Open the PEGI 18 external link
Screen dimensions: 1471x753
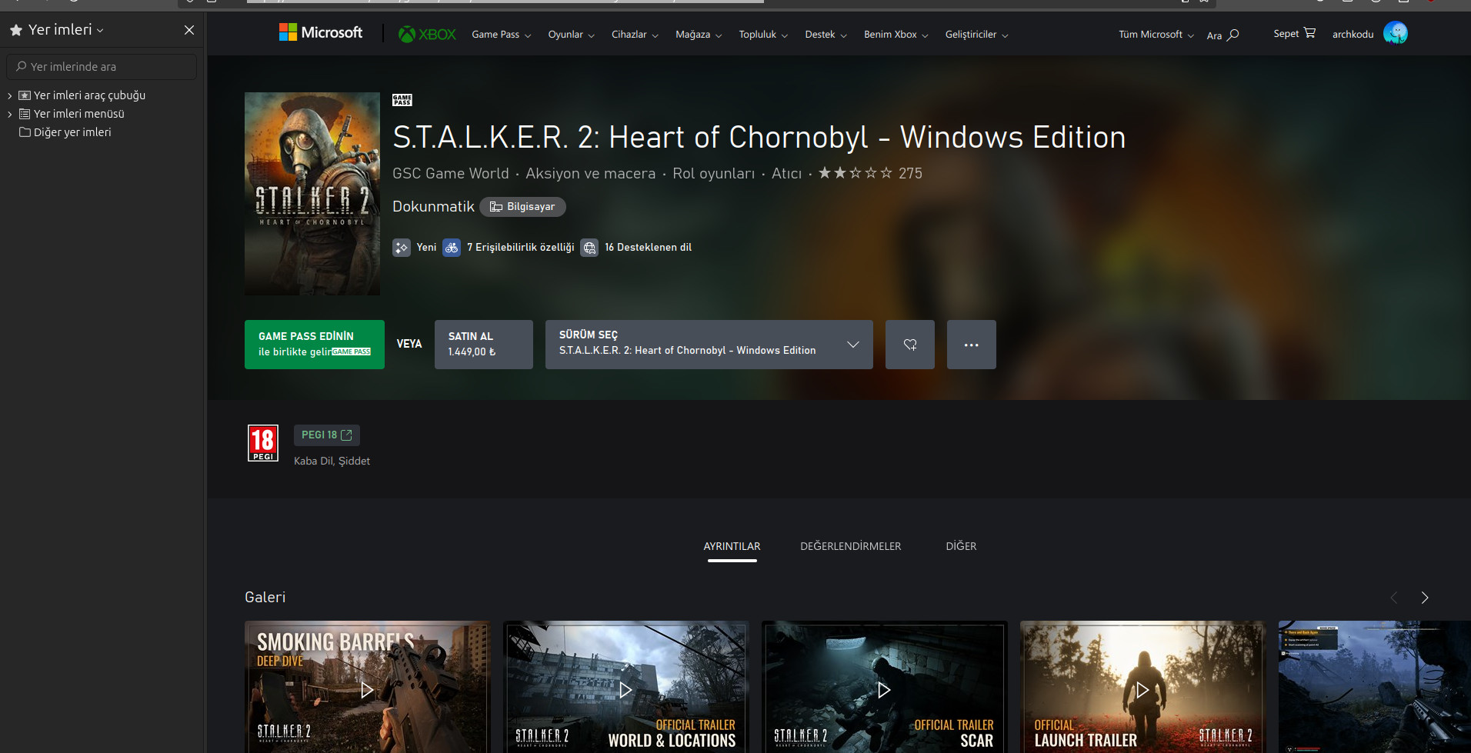327,435
